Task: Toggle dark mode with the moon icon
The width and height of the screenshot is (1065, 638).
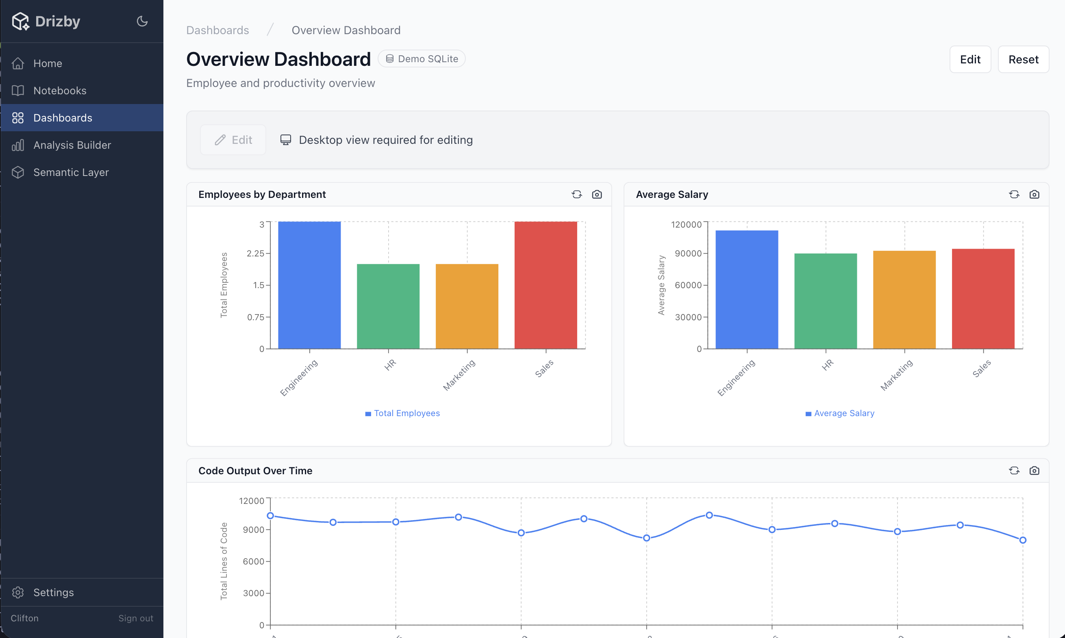Action: pyautogui.click(x=142, y=21)
